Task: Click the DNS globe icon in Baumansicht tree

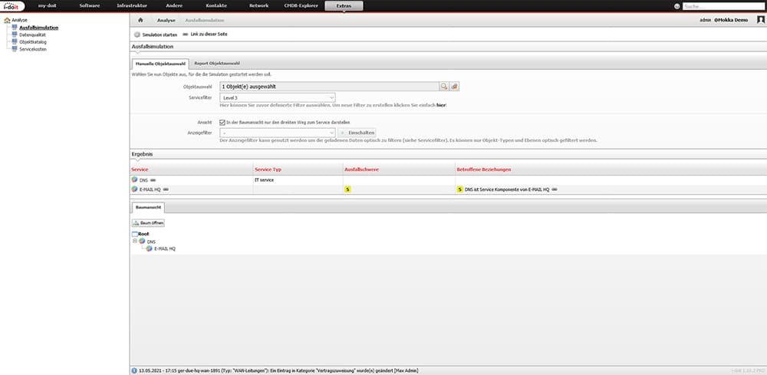Action: coord(142,242)
